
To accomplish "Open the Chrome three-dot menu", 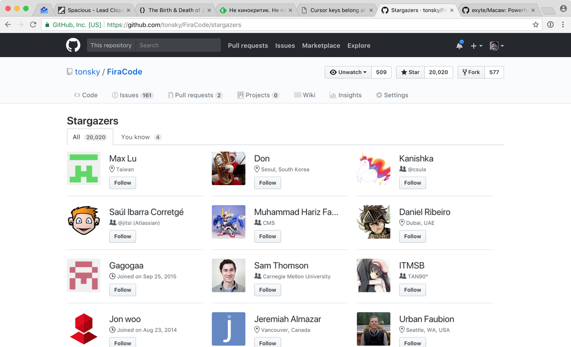I will tap(563, 25).
